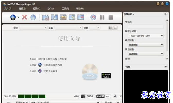Open the 动作(A) menu

click(51, 8)
